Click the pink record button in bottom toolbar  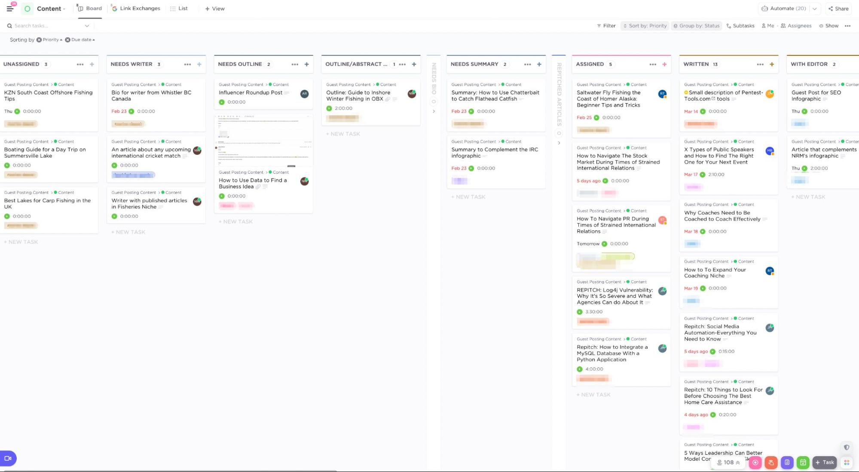755,463
